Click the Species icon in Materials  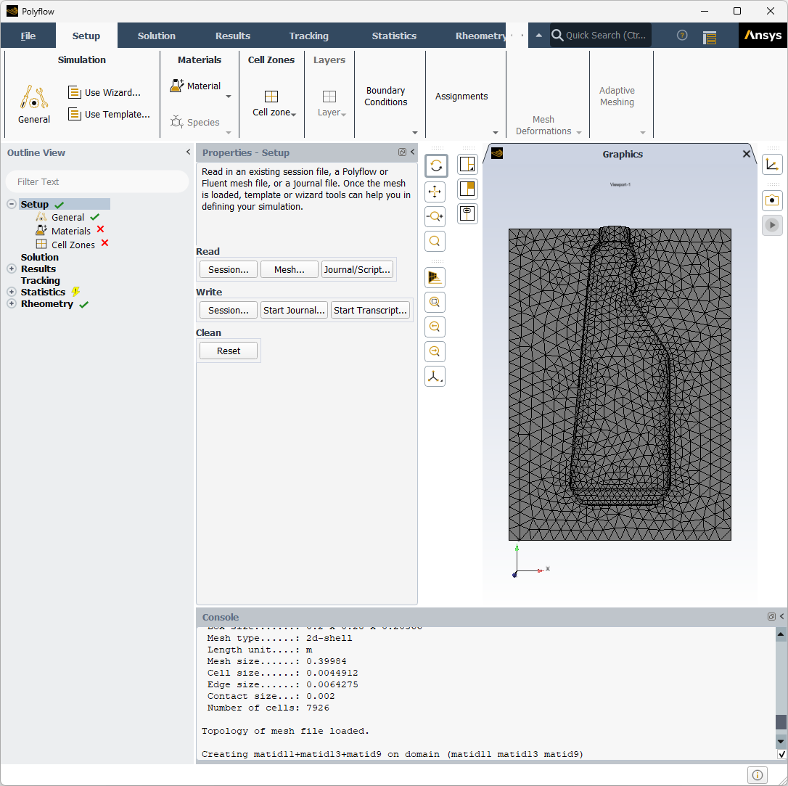pos(177,122)
